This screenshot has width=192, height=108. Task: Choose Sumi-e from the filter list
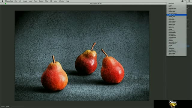[176, 47]
